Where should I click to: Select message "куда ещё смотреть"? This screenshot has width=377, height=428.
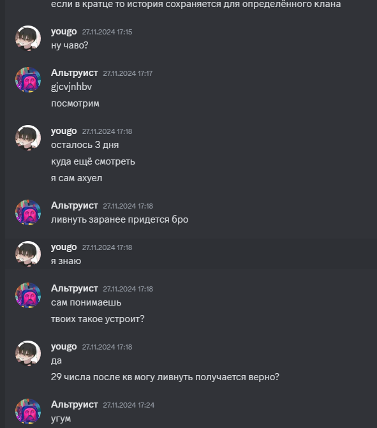pyautogui.click(x=93, y=161)
